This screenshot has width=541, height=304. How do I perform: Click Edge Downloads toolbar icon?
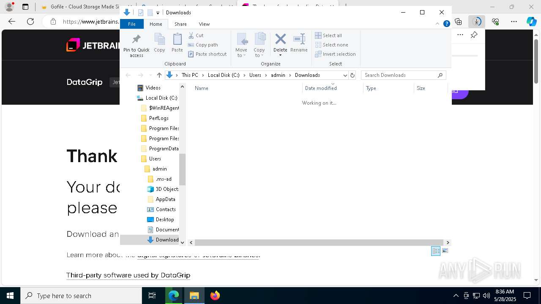477,22
